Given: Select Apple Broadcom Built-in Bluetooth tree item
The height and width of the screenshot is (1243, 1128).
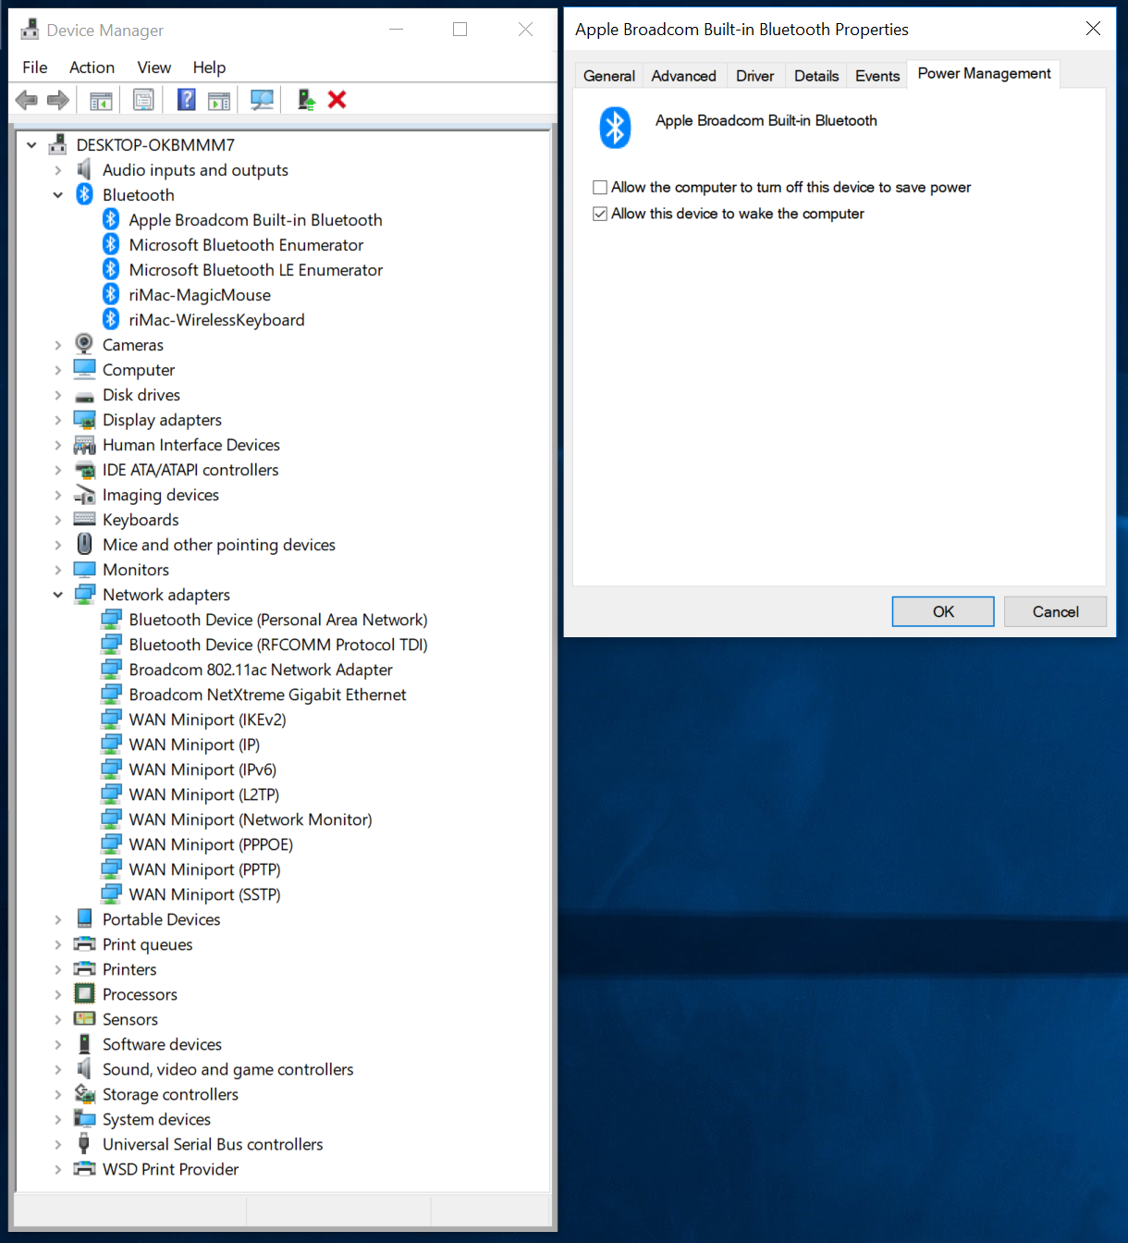Looking at the screenshot, I should pos(255,220).
